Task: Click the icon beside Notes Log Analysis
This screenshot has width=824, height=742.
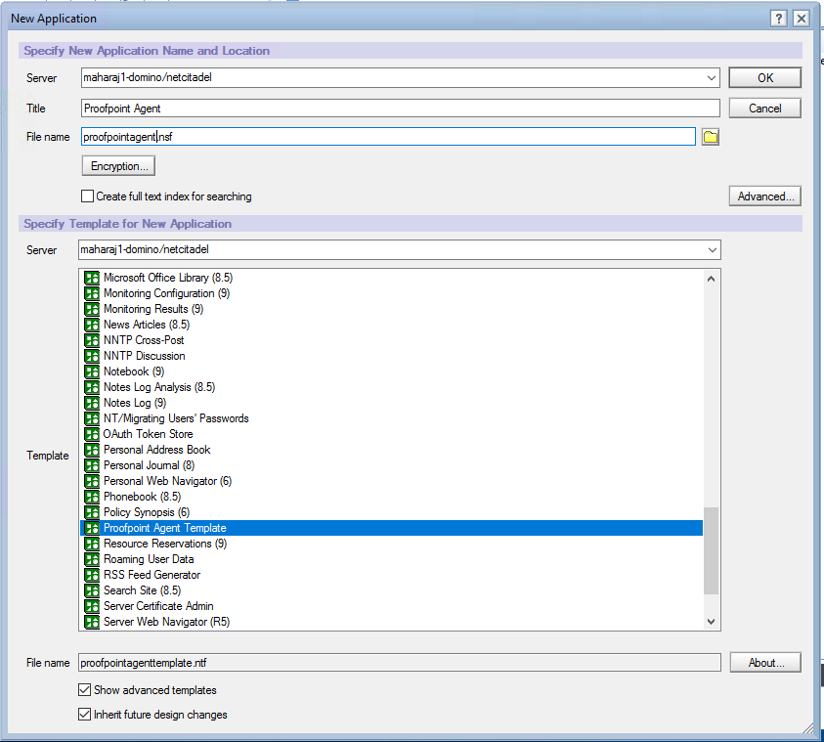Action: click(x=92, y=387)
